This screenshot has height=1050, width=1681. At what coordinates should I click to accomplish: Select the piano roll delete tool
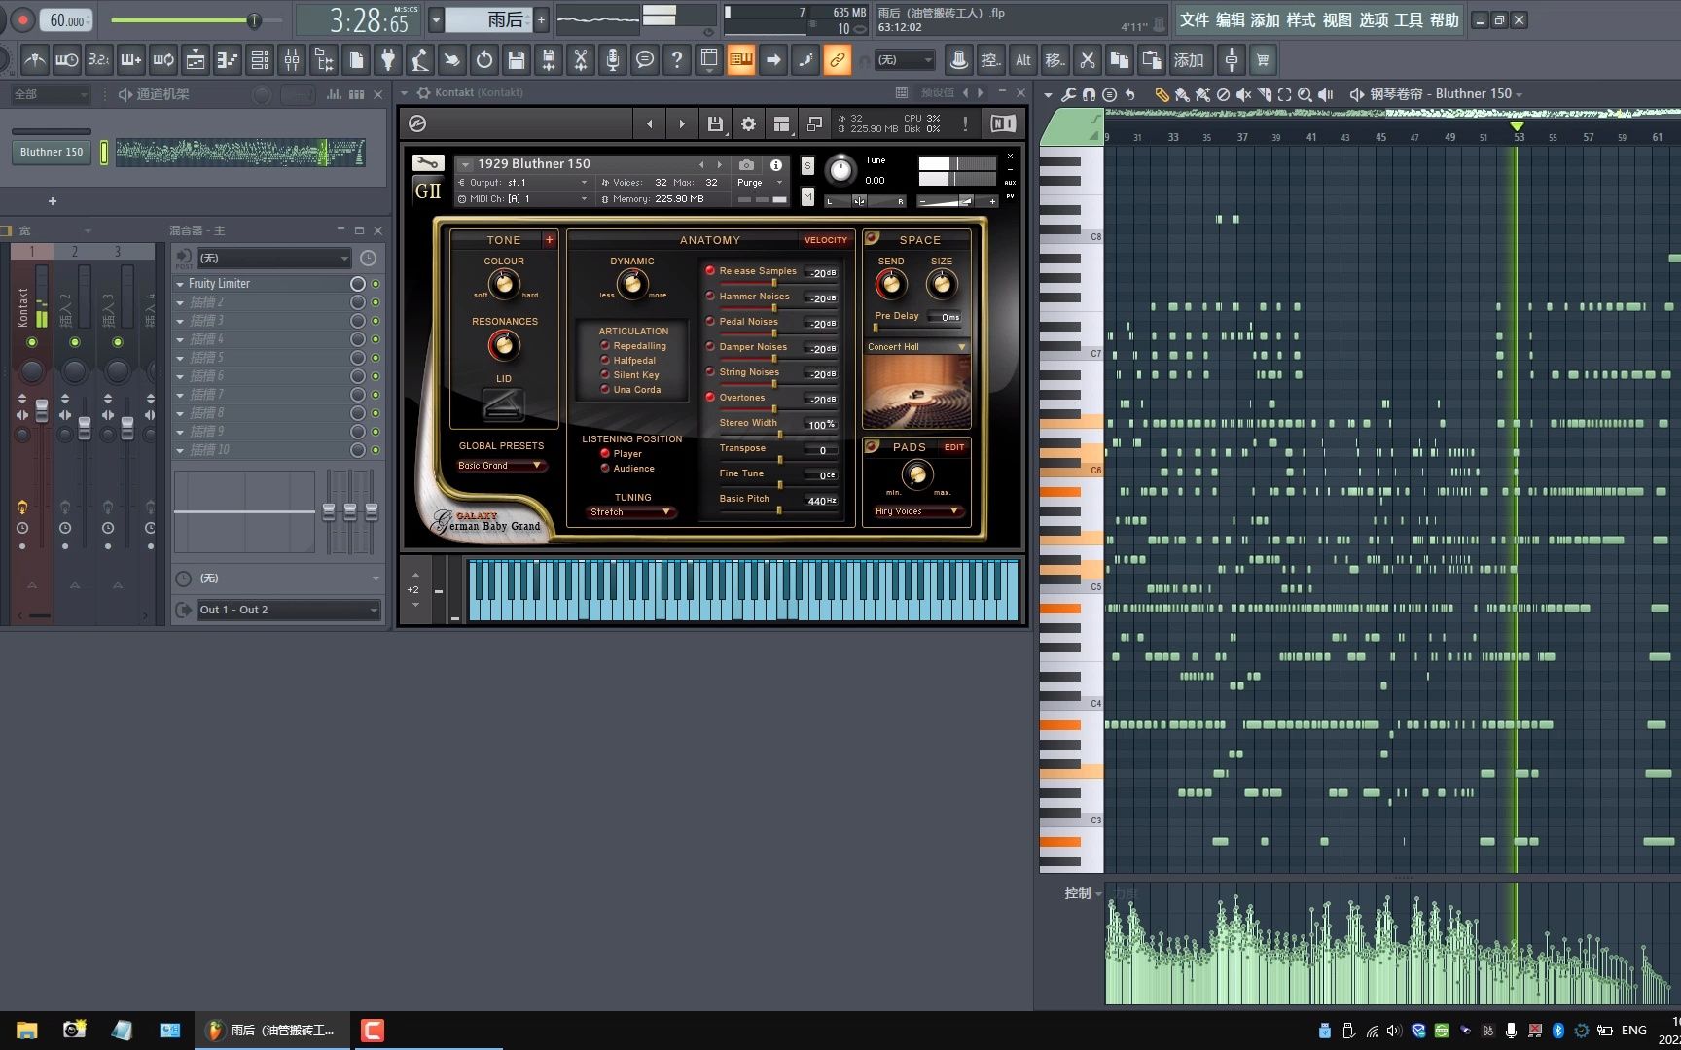coord(1223,94)
